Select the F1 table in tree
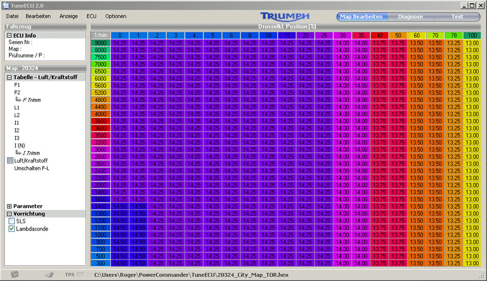This screenshot has width=487, height=281. tap(17, 85)
